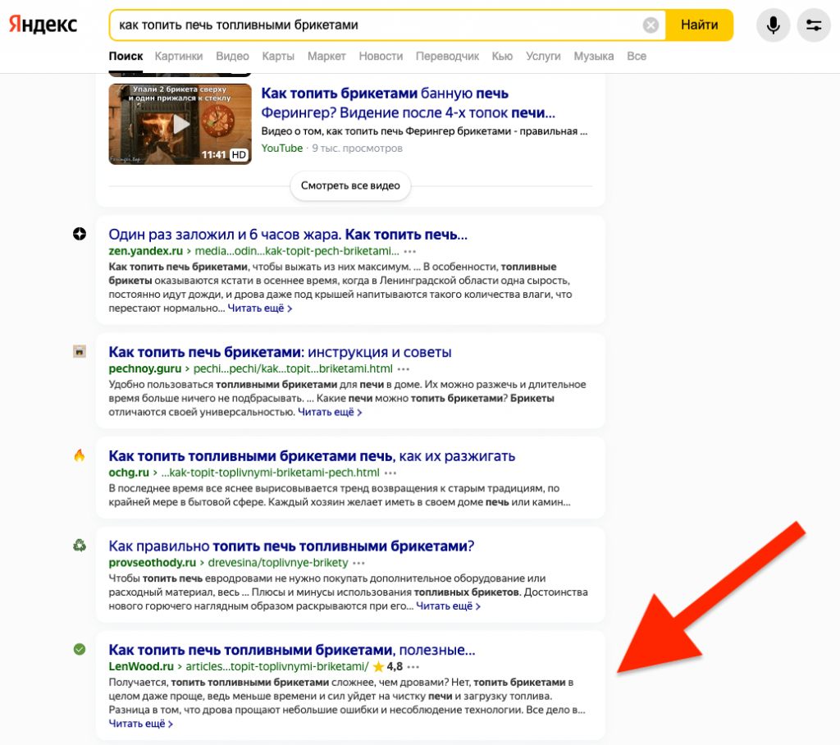Open search settings sliders icon

click(814, 25)
